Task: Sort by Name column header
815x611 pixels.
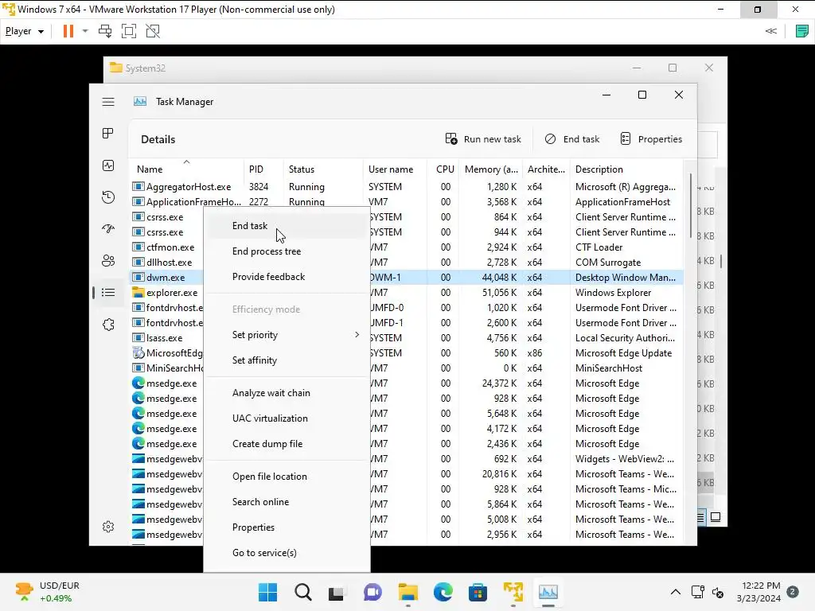Action: (x=186, y=169)
